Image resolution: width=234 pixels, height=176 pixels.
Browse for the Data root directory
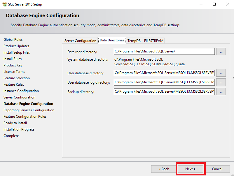point(221,52)
